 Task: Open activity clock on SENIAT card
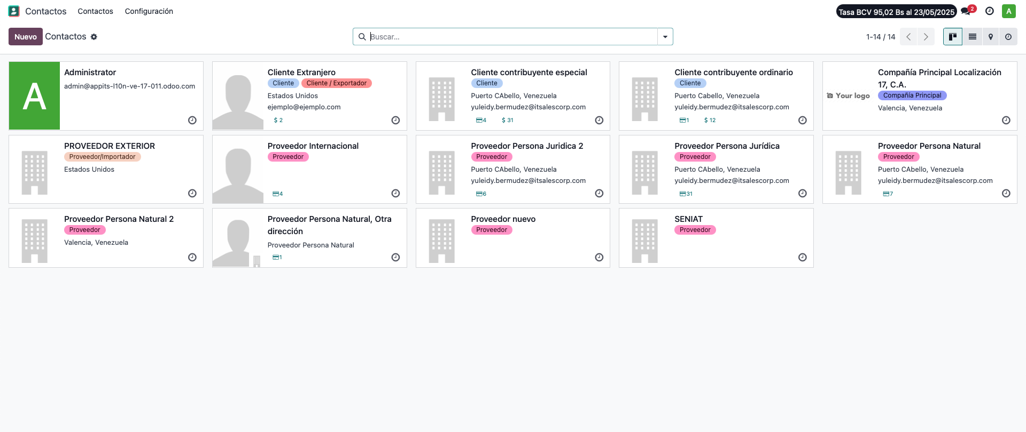tap(803, 258)
